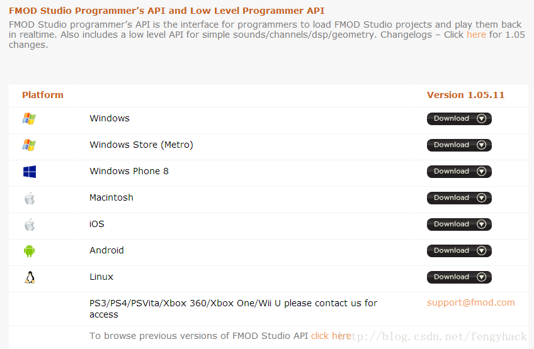
Task: Select the 'iOS' platform text
Action: 97,224
